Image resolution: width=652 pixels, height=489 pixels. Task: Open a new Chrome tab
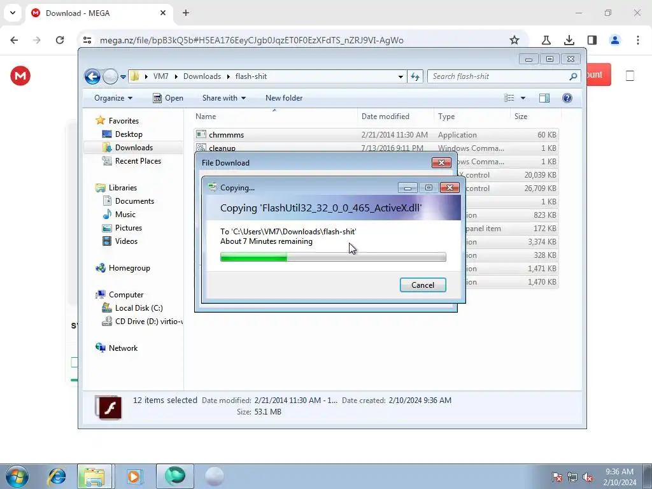point(186,13)
